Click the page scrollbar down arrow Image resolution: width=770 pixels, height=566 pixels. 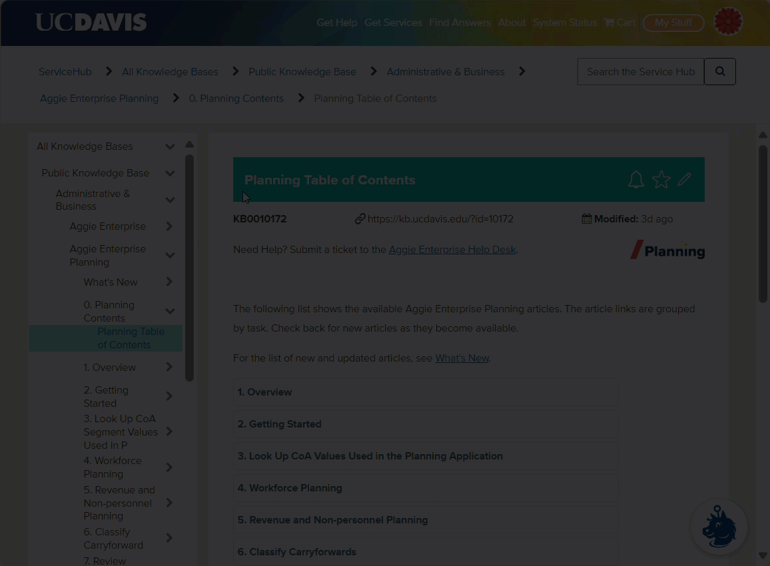[x=763, y=556]
